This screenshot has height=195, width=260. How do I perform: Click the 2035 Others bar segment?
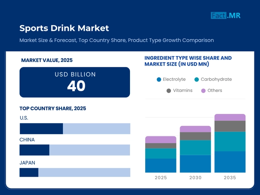coord(230,117)
